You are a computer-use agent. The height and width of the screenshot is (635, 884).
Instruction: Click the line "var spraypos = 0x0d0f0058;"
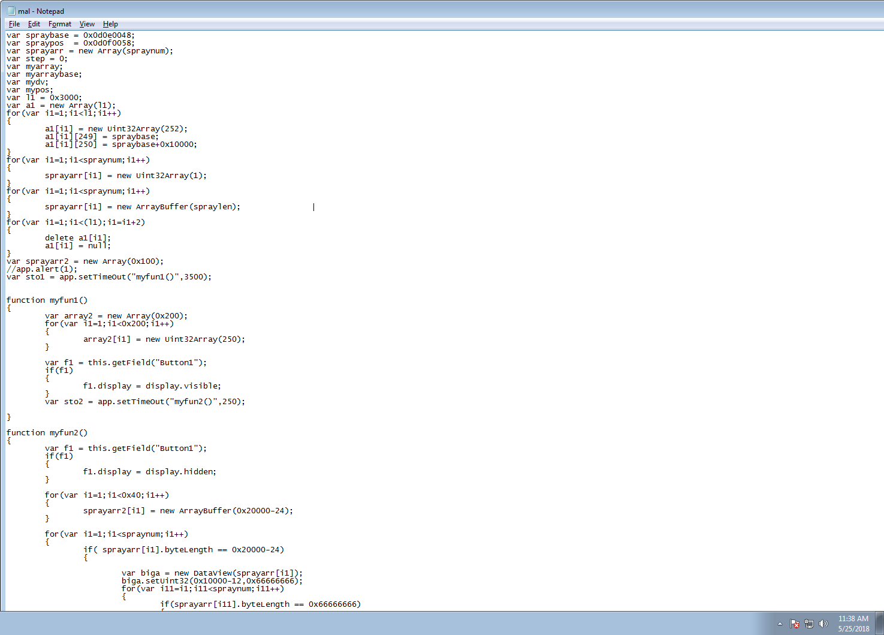pos(71,43)
